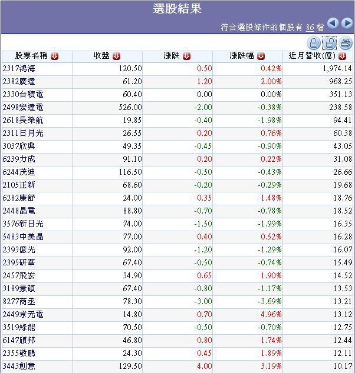Viewport: 355px width, 373px height.
Task: Select stock 3576新日光
Action: (23, 224)
